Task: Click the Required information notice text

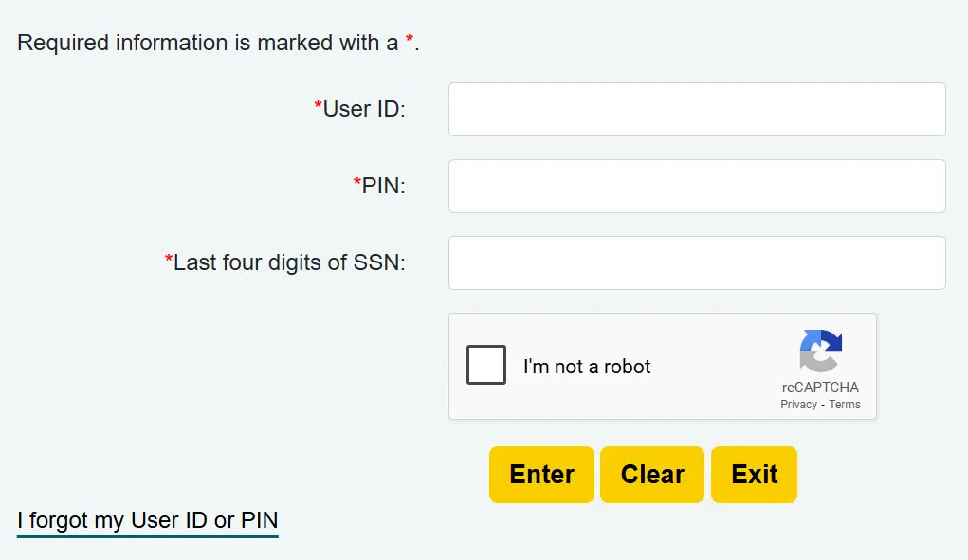Action: pos(209,44)
